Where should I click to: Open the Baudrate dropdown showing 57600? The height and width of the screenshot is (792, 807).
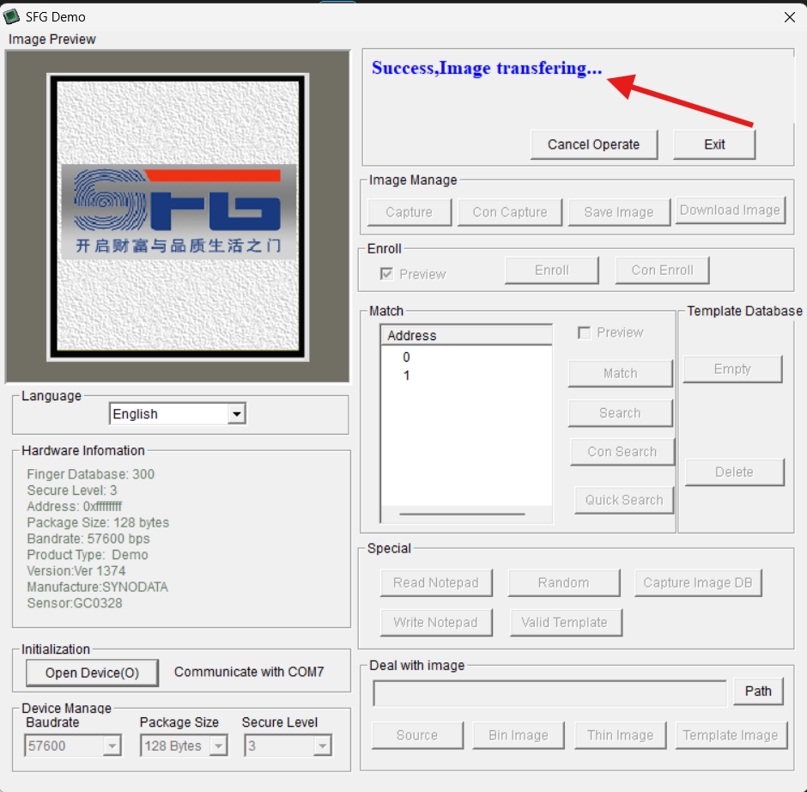tap(73, 746)
